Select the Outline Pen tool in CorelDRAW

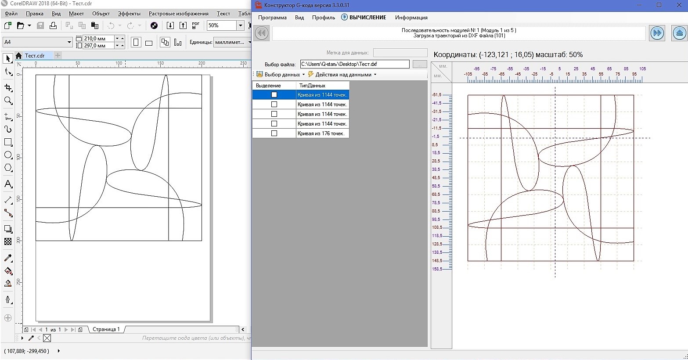point(8,300)
